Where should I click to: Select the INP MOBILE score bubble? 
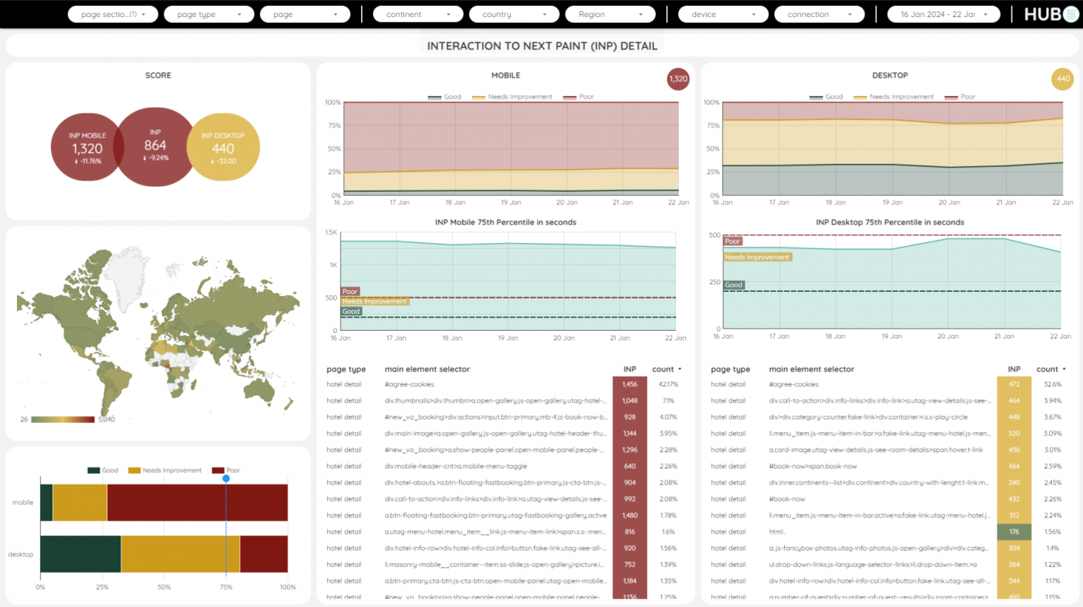(87, 147)
